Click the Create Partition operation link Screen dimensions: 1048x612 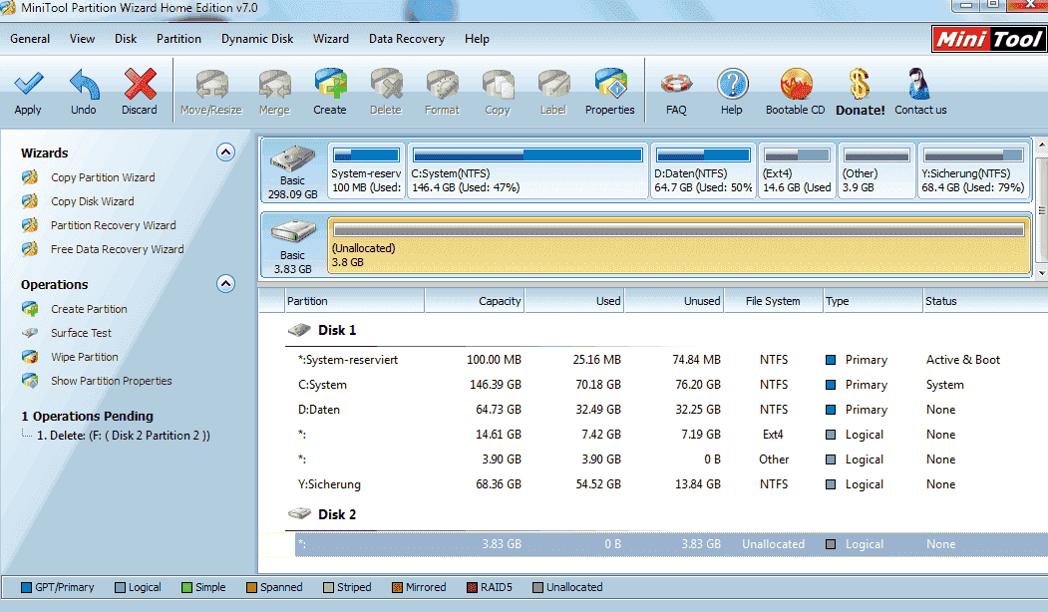(x=89, y=309)
